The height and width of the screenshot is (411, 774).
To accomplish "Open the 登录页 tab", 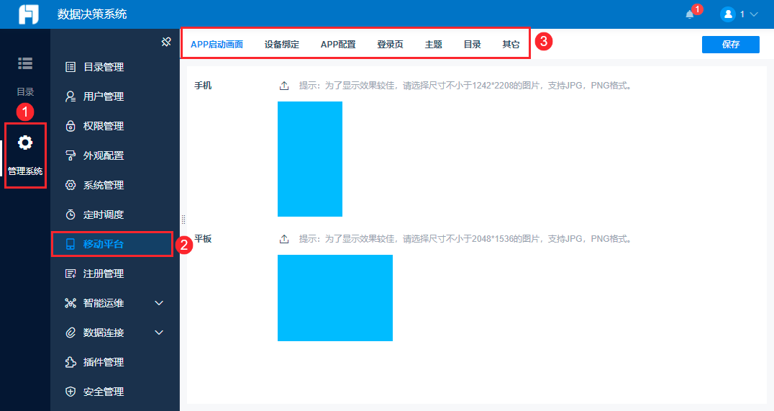I will [x=390, y=45].
